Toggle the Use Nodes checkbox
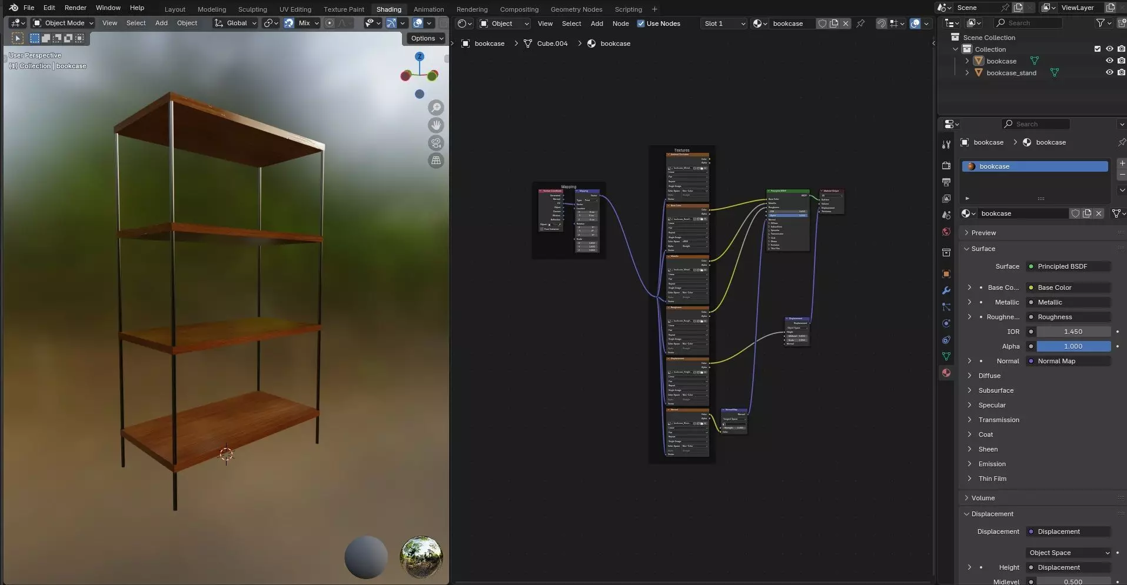This screenshot has width=1127, height=585. [641, 24]
